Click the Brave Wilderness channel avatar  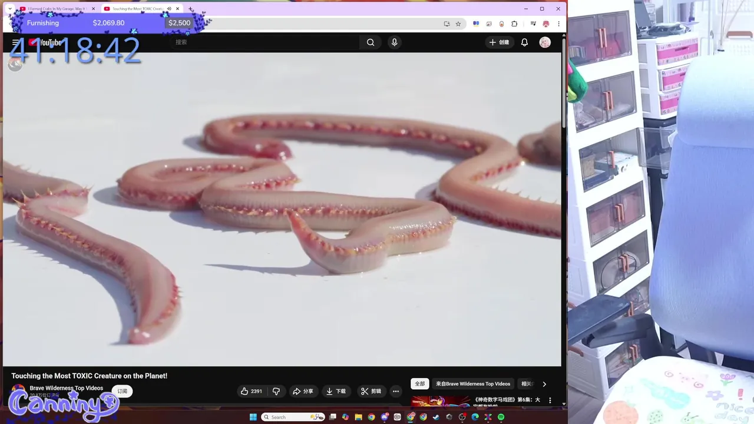click(x=18, y=391)
